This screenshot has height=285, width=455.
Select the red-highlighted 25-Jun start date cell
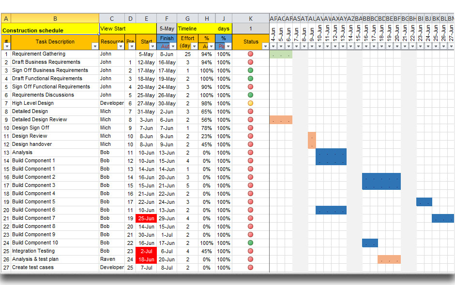(x=146, y=218)
